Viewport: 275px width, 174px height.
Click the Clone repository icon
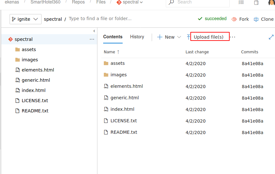(256, 19)
